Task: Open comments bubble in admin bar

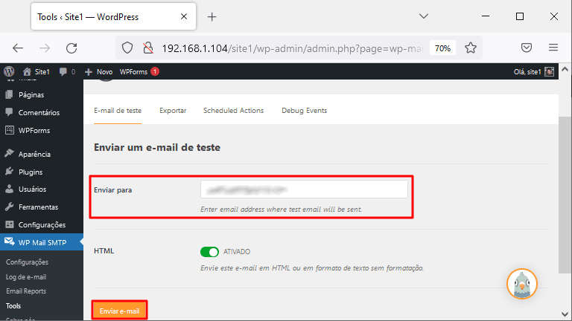Action: click(67, 71)
